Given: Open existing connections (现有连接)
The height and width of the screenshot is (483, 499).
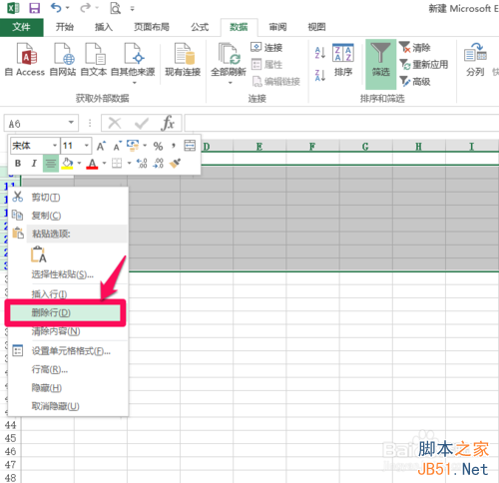Looking at the screenshot, I should coord(183,60).
